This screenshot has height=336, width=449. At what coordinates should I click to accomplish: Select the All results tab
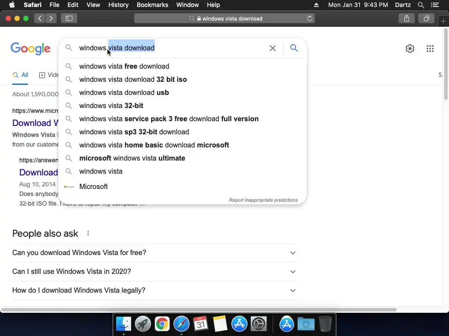tap(20, 75)
